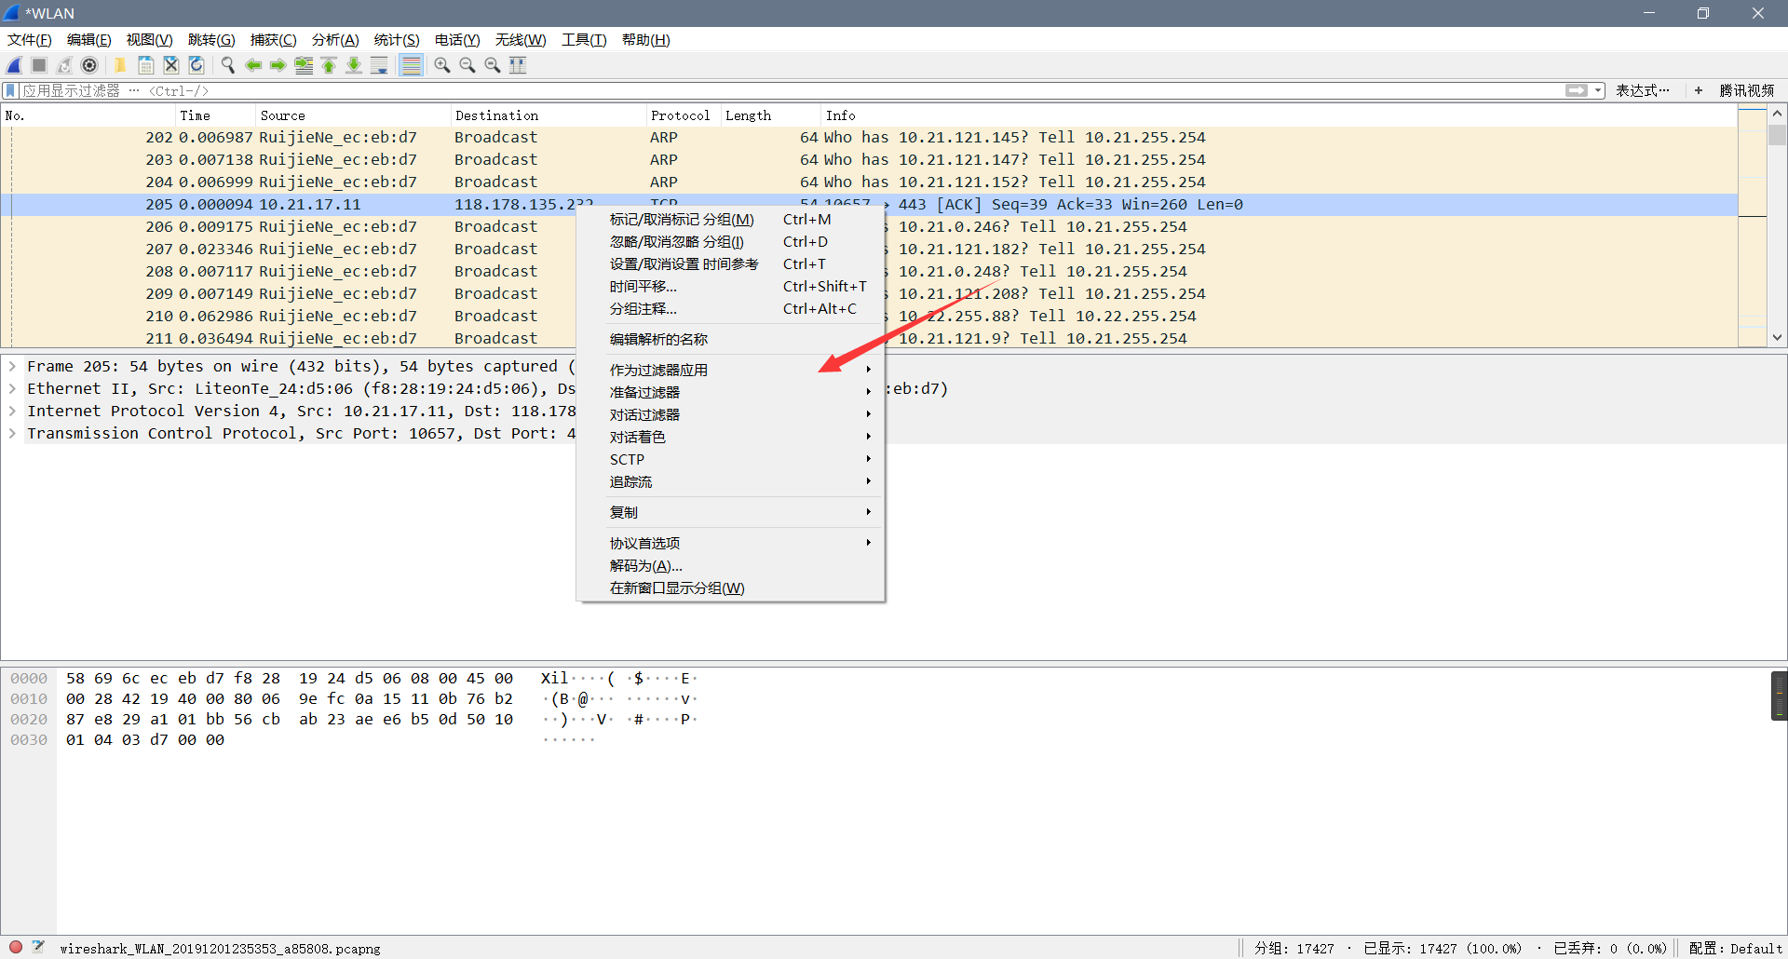The height and width of the screenshot is (959, 1788).
Task: Choose 标记/取消标记 分组(M) in context menu
Action: (731, 220)
